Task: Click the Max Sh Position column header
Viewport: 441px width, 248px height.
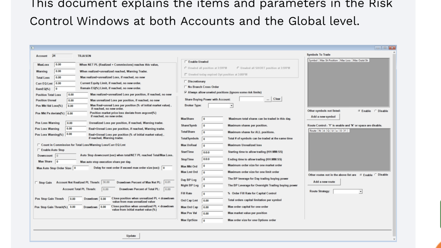Action: coord(329,60)
